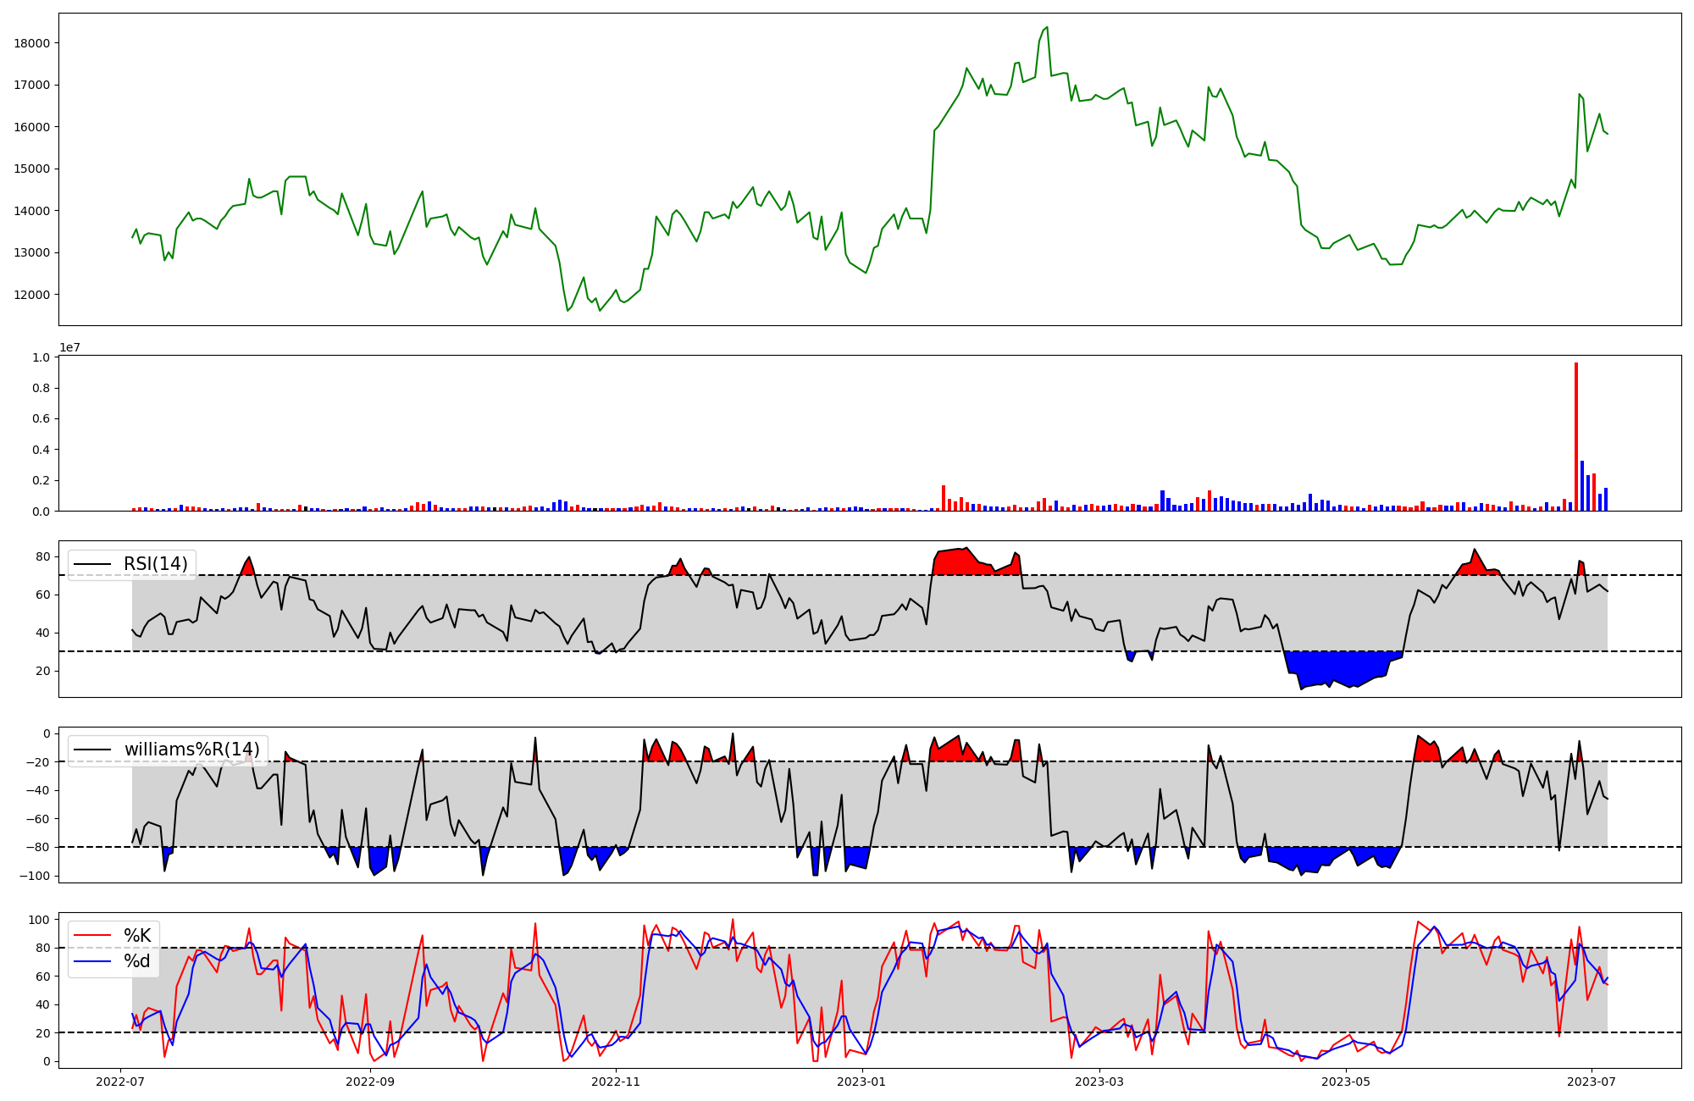The image size is (1694, 1101).
Task: Click the 2022-07 date tick label
Action: [x=120, y=1082]
